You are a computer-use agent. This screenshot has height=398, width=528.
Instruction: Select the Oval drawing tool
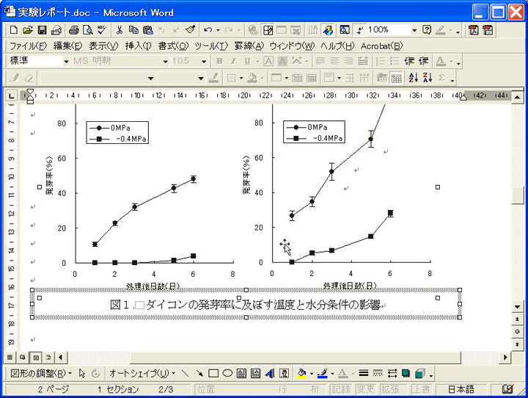tap(228, 374)
